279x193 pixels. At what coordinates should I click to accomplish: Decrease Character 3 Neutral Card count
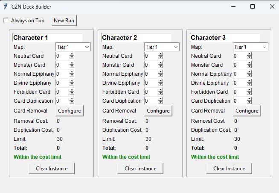coord(249,58)
